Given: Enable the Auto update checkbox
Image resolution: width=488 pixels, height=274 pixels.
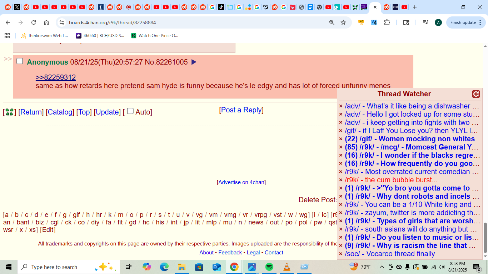Looking at the screenshot, I should coord(130,111).
